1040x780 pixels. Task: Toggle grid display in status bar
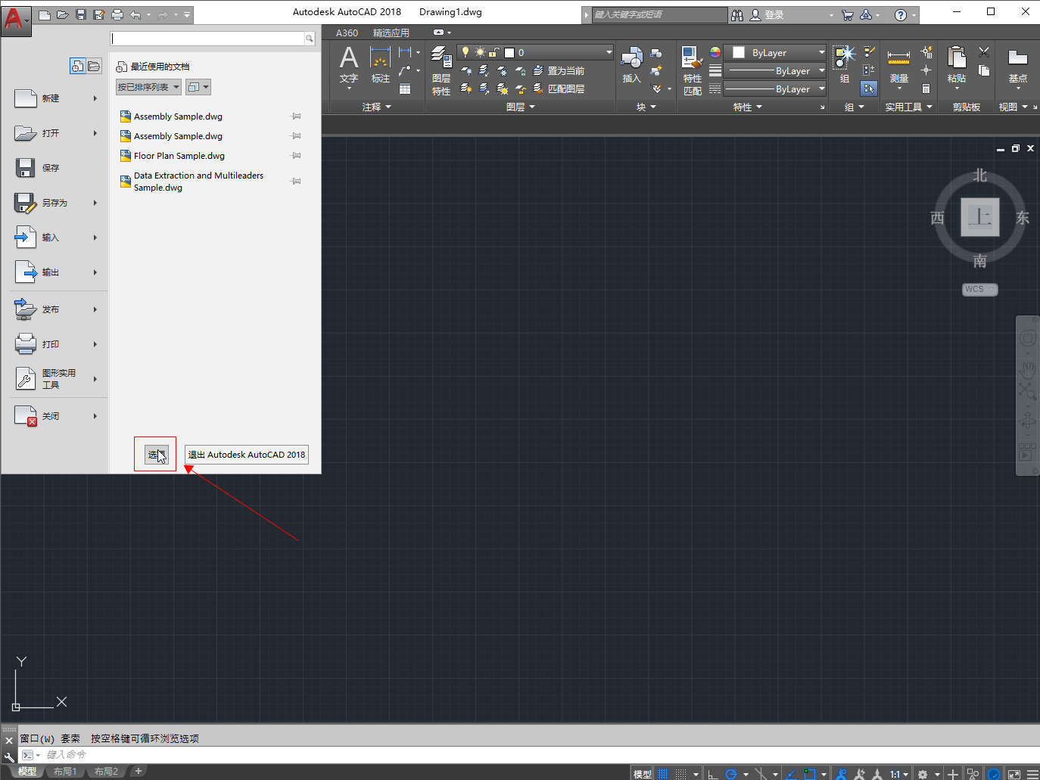[663, 774]
